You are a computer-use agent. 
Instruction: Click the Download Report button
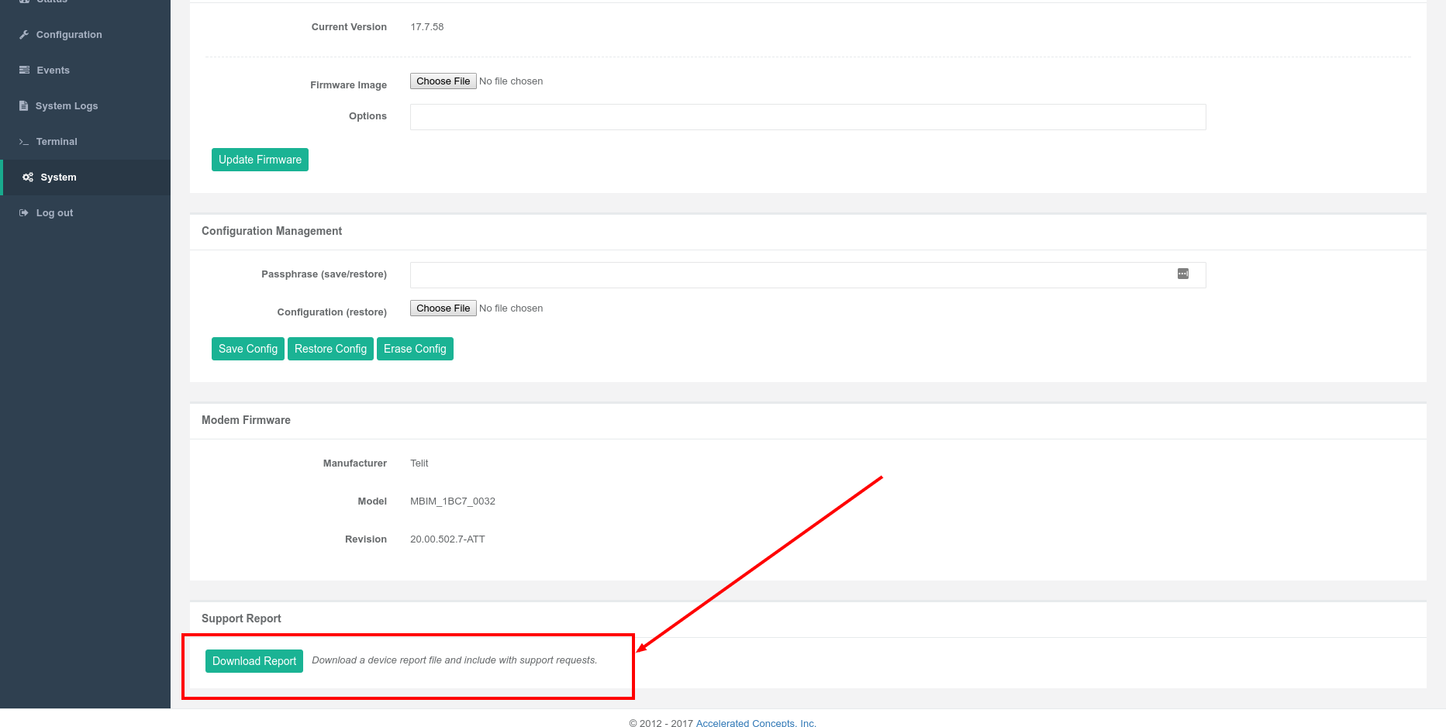(x=254, y=661)
